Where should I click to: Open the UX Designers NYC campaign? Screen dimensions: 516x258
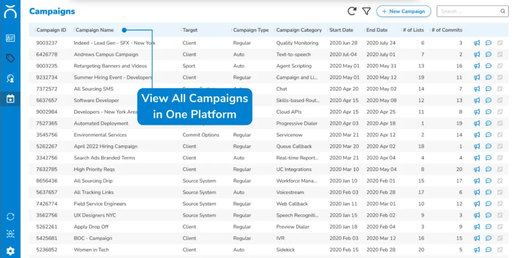[x=94, y=216]
